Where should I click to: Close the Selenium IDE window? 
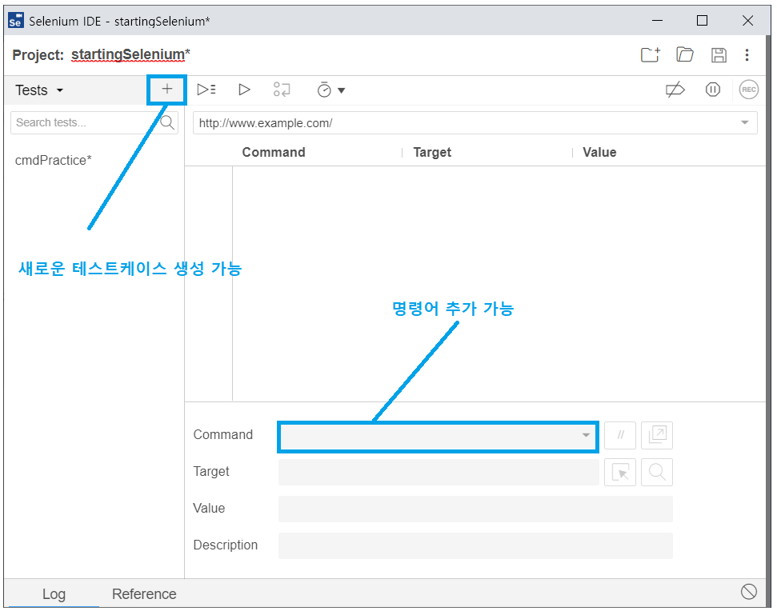point(747,21)
